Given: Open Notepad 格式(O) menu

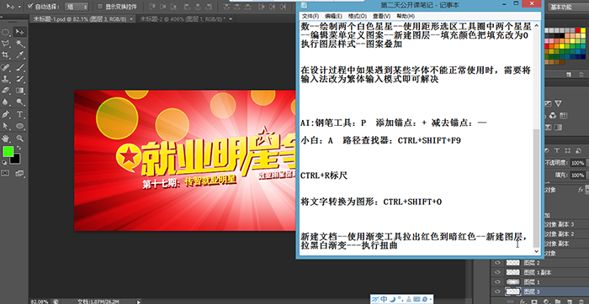Looking at the screenshot, I should pos(358,16).
